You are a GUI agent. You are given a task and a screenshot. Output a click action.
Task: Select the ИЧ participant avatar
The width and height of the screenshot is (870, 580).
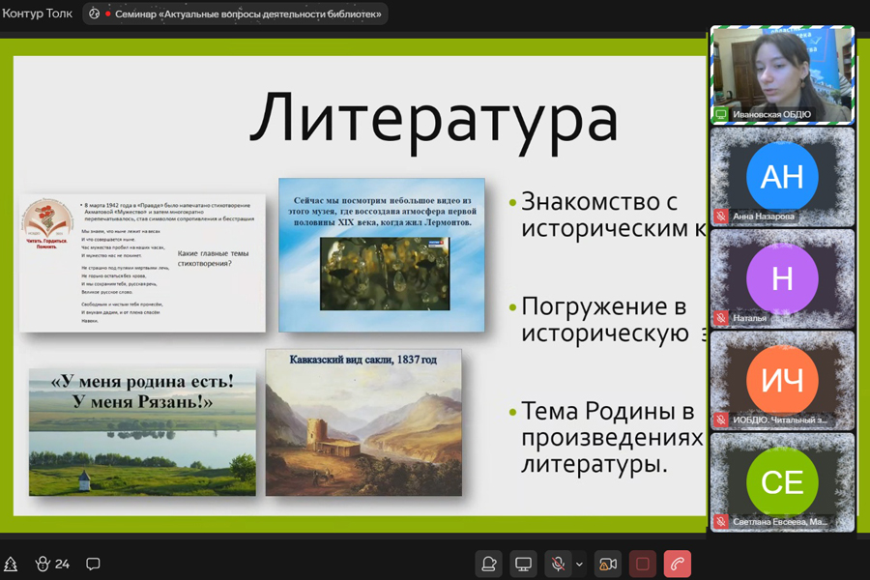coord(782,381)
